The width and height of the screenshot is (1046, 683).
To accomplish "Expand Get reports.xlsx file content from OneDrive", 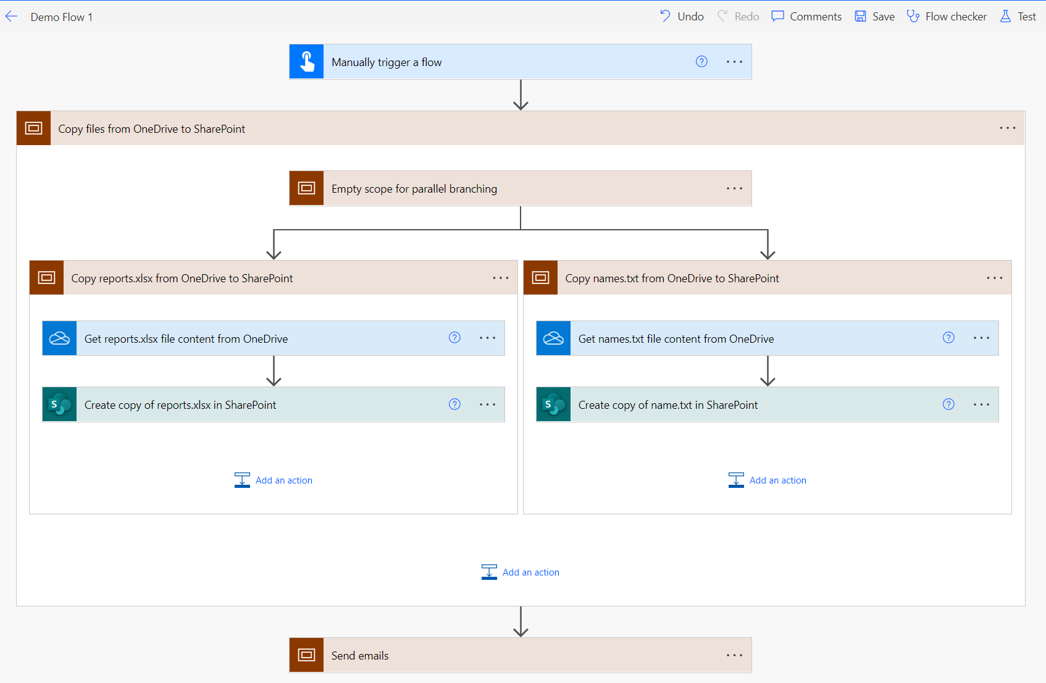I will (x=274, y=338).
